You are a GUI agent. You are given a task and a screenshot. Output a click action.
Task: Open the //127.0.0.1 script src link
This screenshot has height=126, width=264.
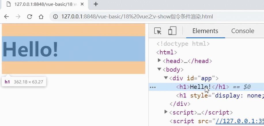click(240, 121)
